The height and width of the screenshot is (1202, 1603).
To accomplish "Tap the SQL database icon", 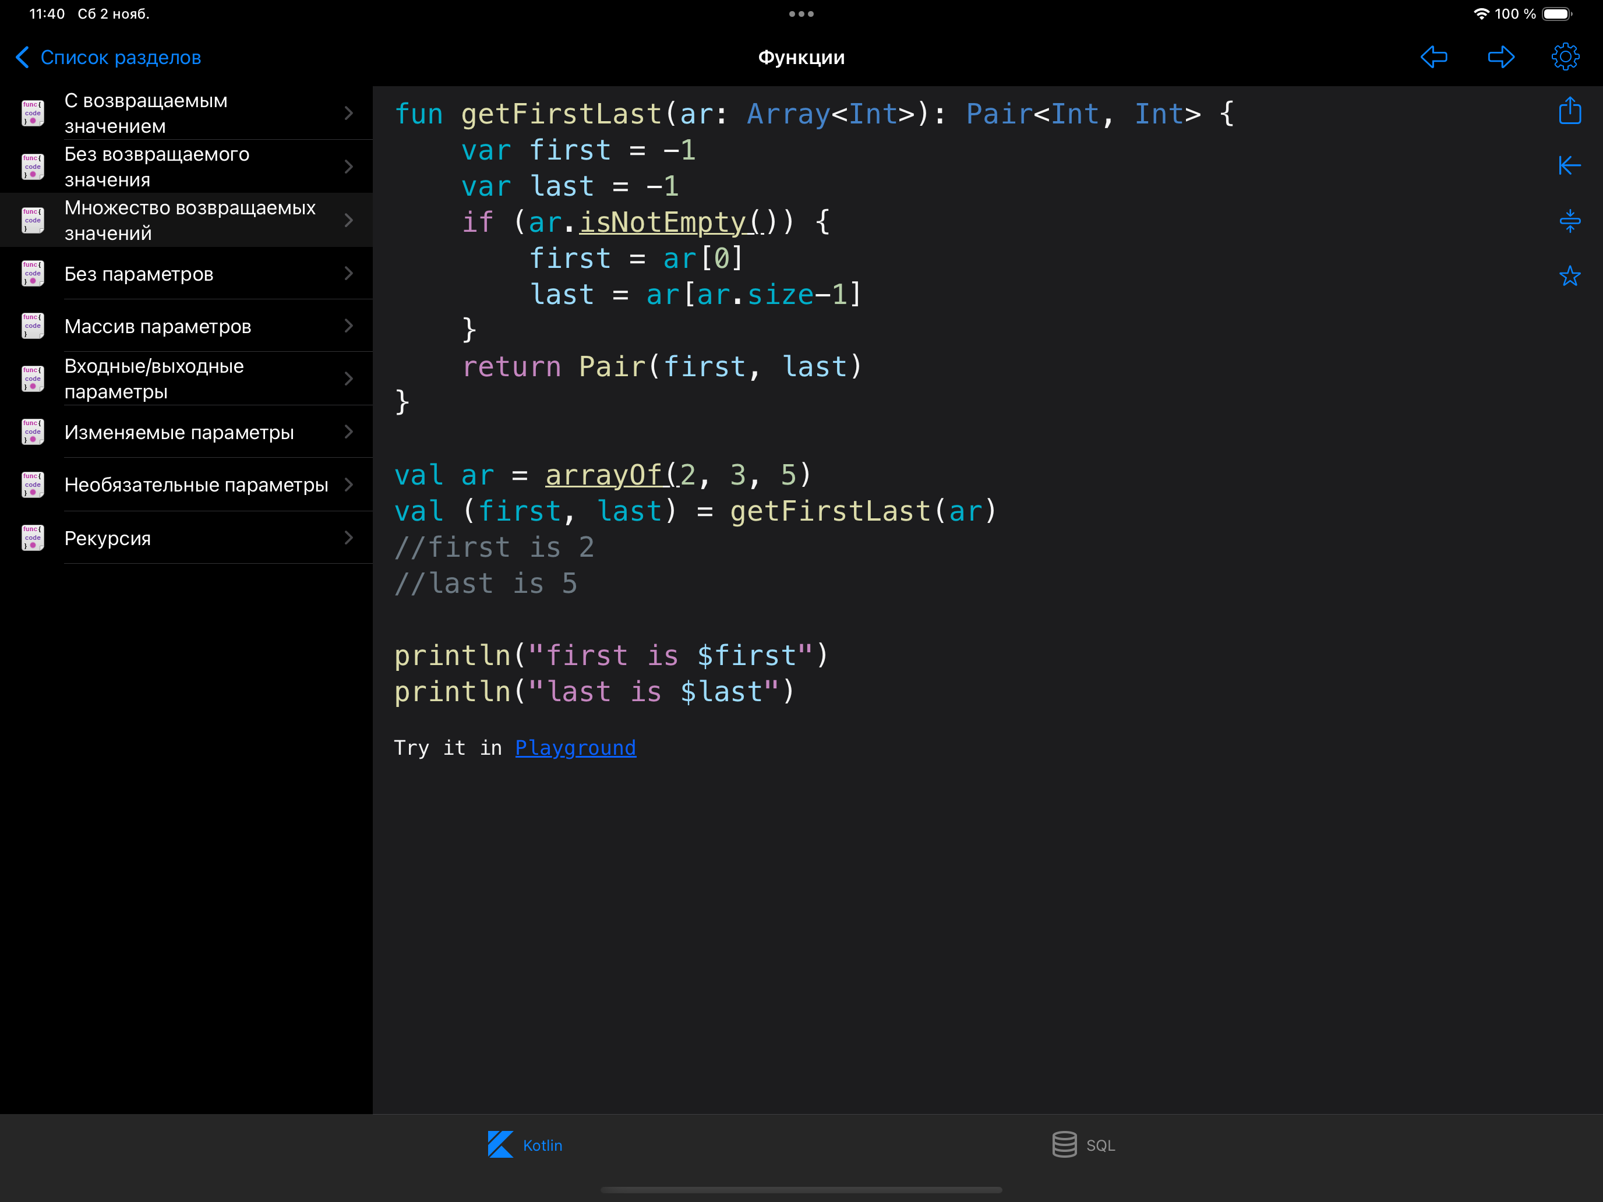I will [x=1064, y=1145].
